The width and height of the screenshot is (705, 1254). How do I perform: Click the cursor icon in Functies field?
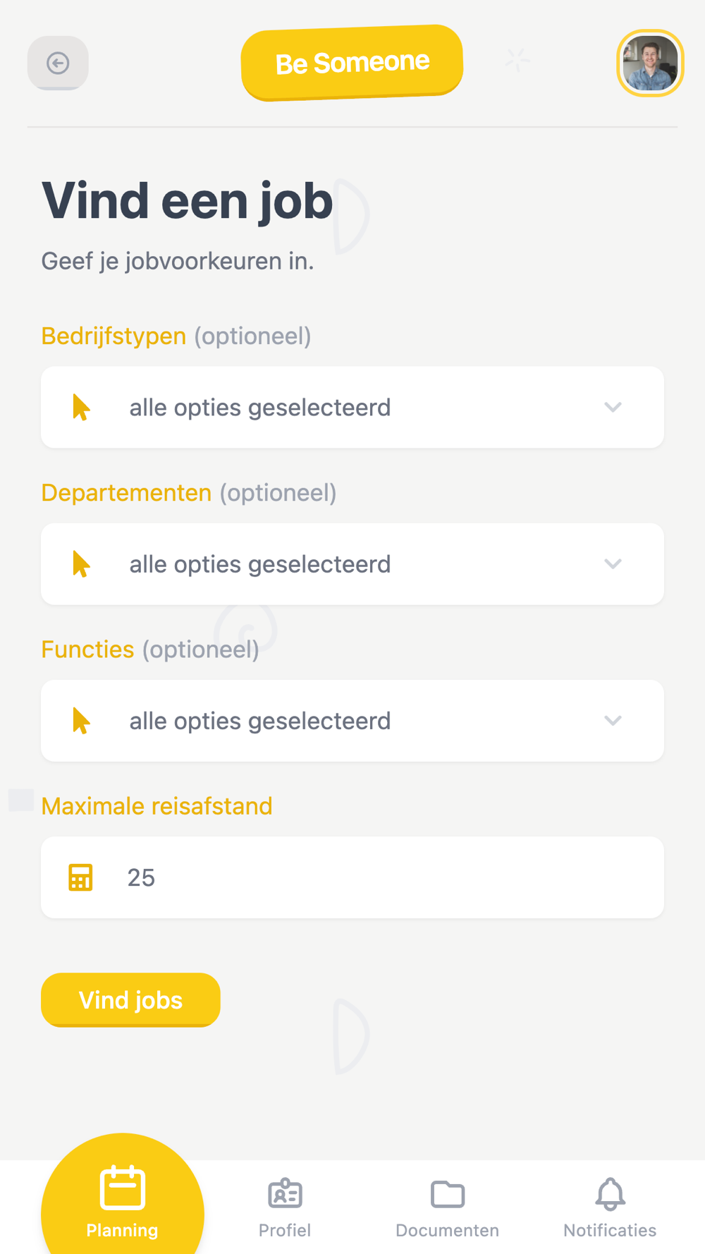click(x=81, y=721)
